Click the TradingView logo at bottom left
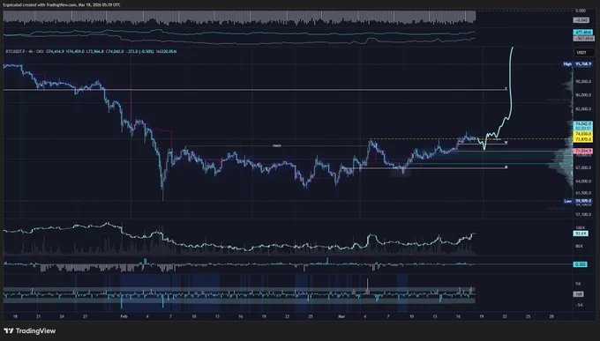This screenshot has width=600, height=341. coord(29,331)
